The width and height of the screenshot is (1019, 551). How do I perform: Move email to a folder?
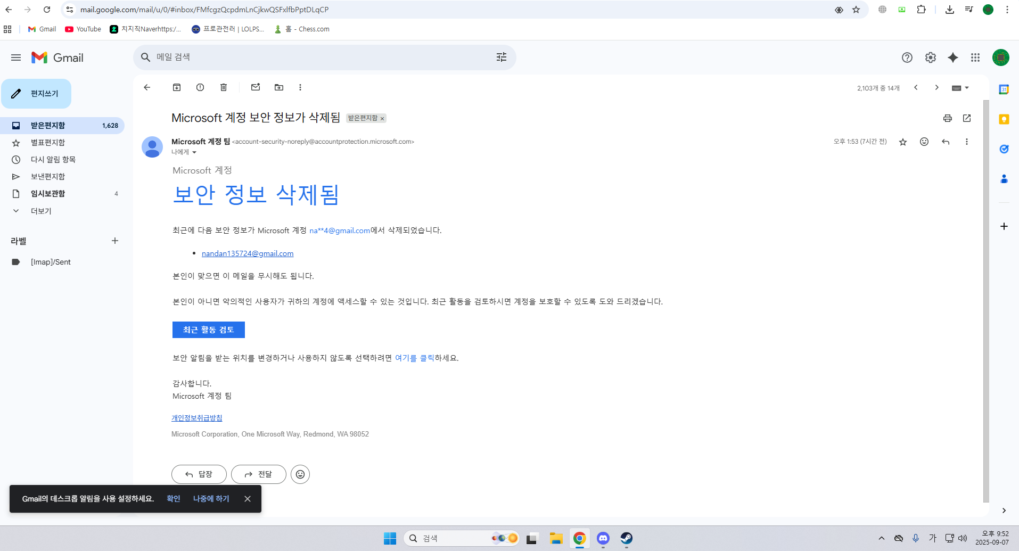(x=279, y=87)
